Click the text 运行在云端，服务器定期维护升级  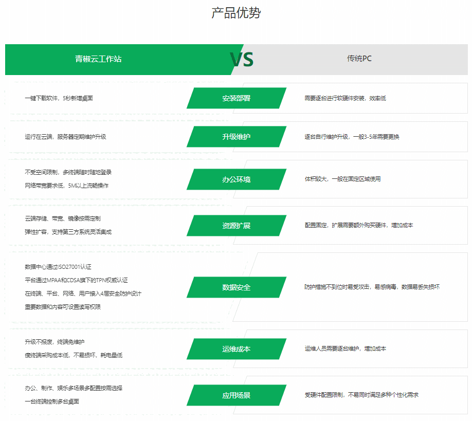click(65, 137)
